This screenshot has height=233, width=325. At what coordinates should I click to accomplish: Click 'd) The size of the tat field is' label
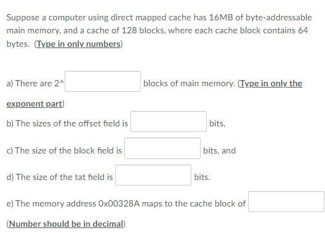[x=60, y=177]
